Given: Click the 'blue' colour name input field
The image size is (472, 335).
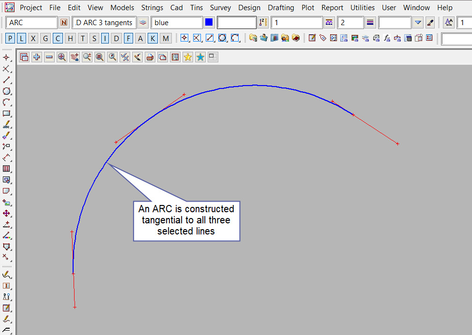Looking at the screenshot, I should [x=176, y=23].
